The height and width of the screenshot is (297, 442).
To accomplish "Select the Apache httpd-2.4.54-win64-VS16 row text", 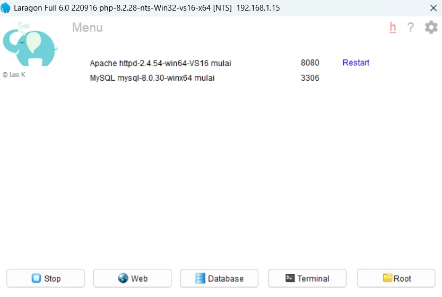I will click(x=160, y=63).
